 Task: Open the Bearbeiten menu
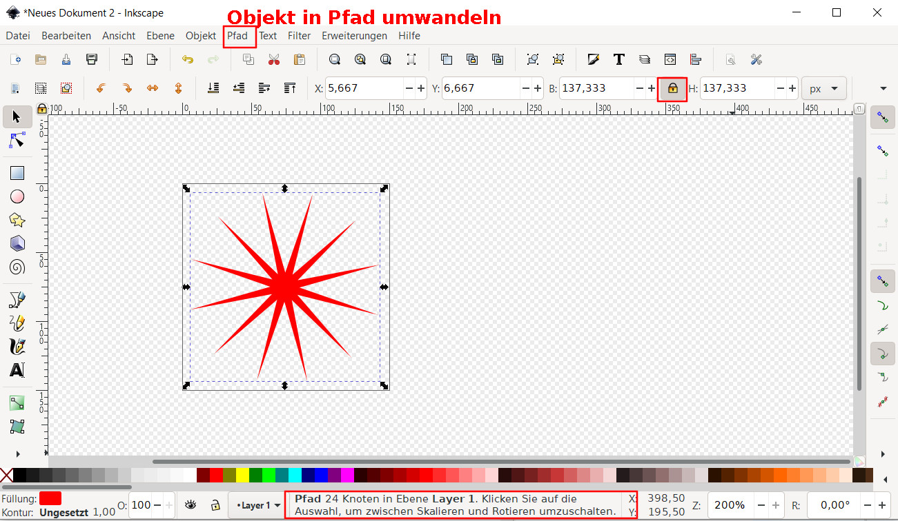click(66, 36)
